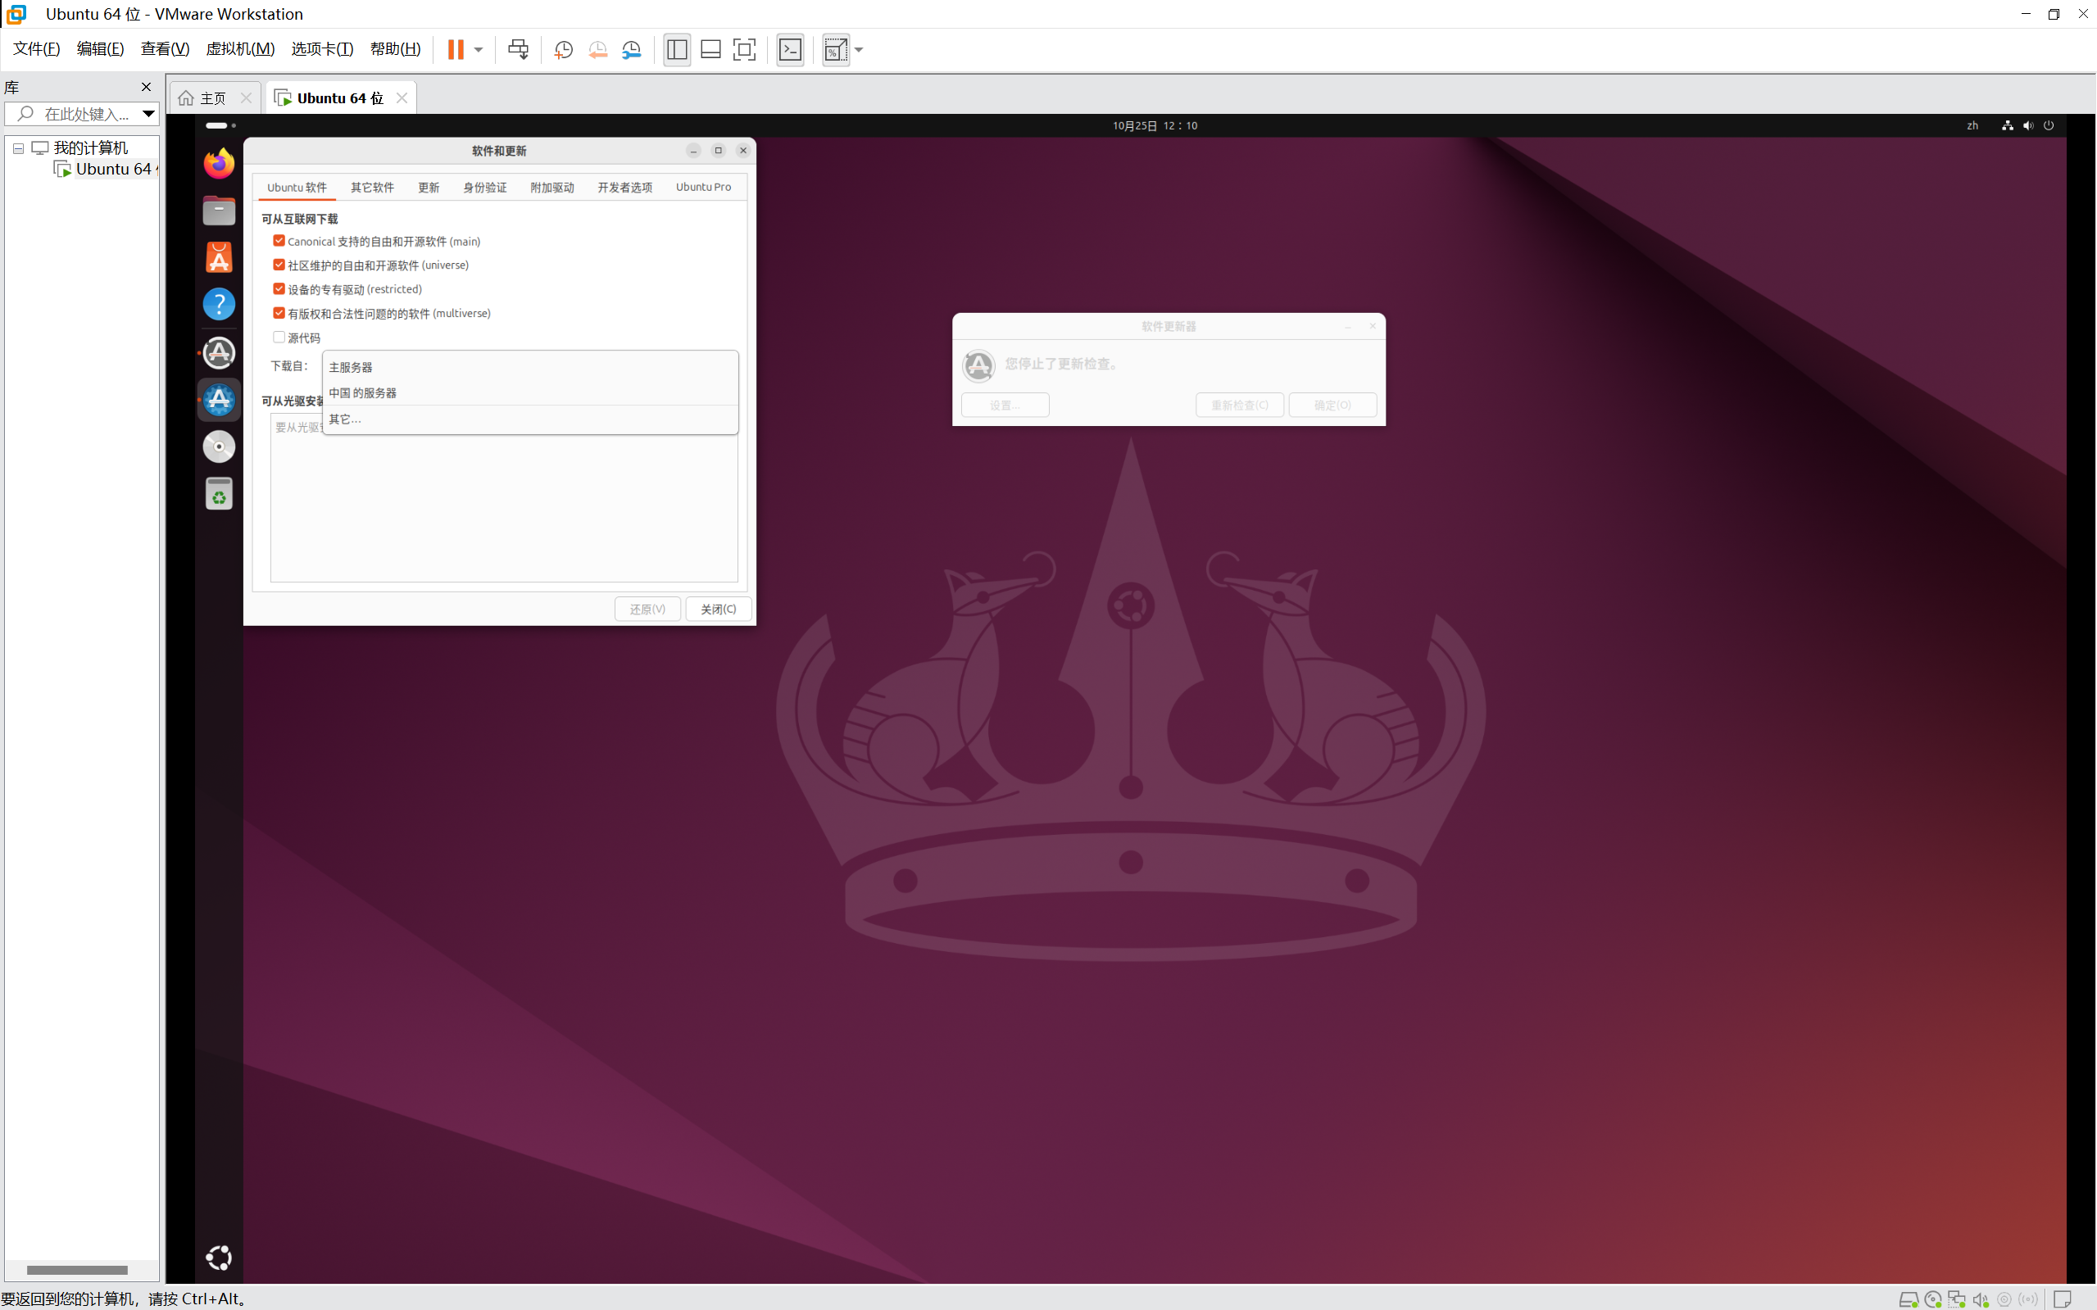Select Ubuntu 64 in the library tree

(x=104, y=169)
